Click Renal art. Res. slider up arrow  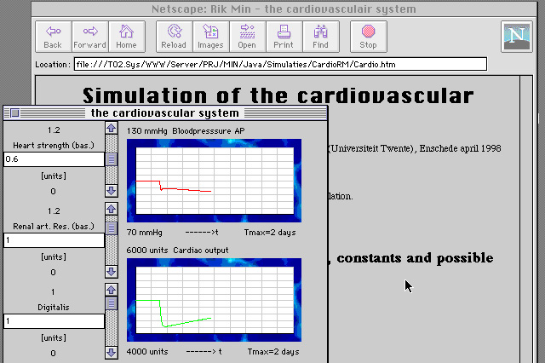(x=112, y=209)
